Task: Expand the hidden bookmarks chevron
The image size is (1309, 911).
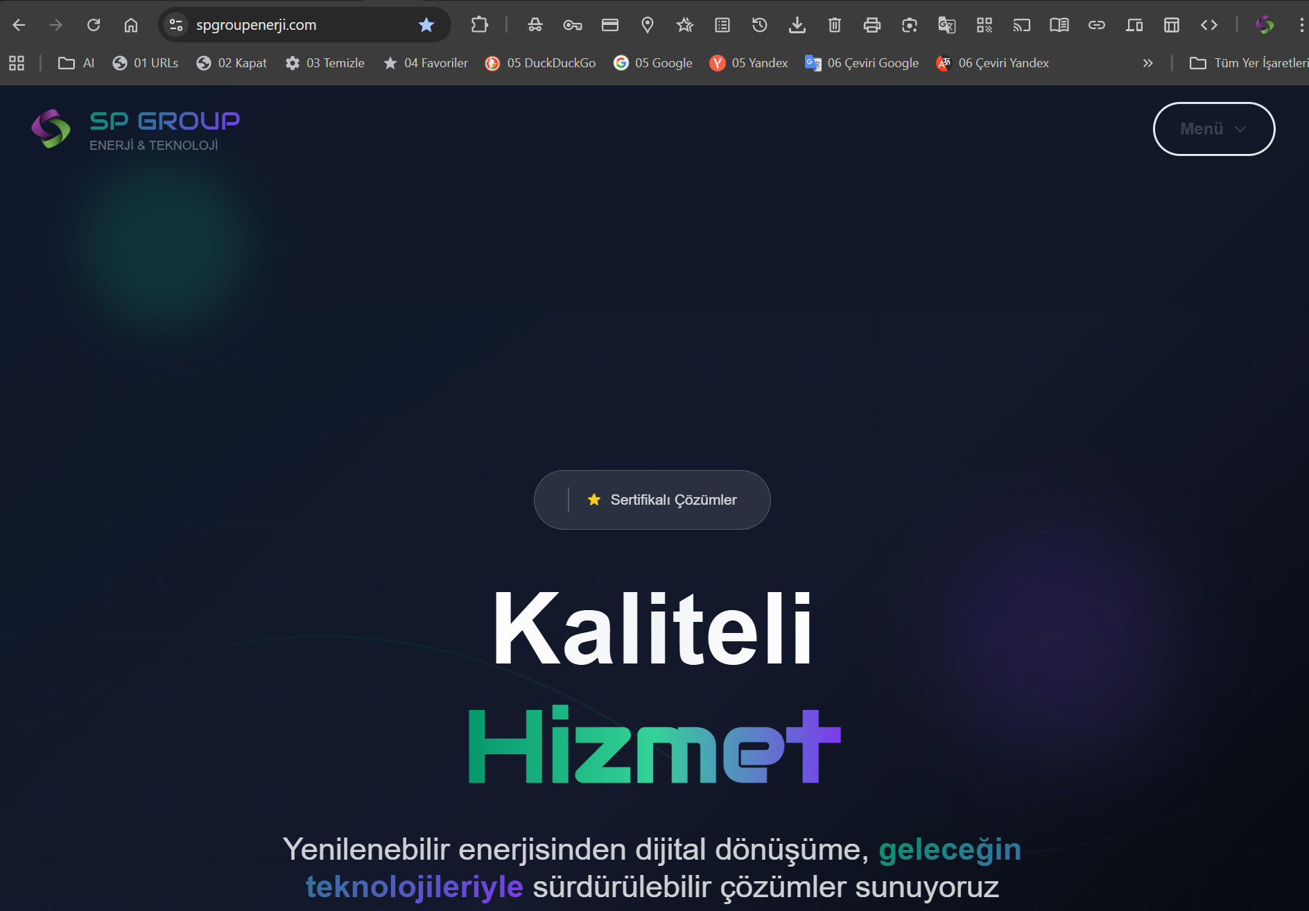Action: click(1147, 62)
